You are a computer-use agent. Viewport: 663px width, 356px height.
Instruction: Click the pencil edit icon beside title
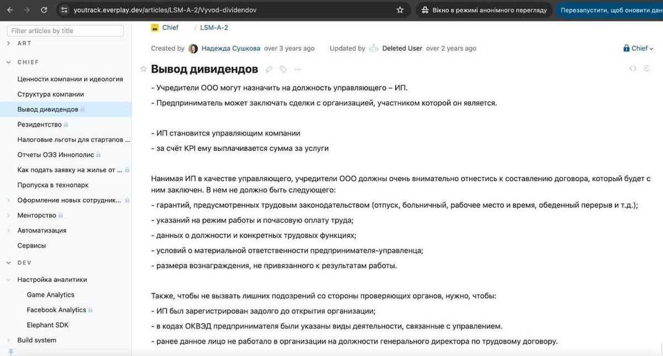pyautogui.click(x=269, y=69)
